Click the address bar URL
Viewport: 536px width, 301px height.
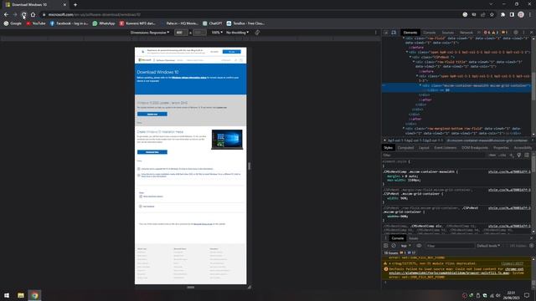(94, 15)
